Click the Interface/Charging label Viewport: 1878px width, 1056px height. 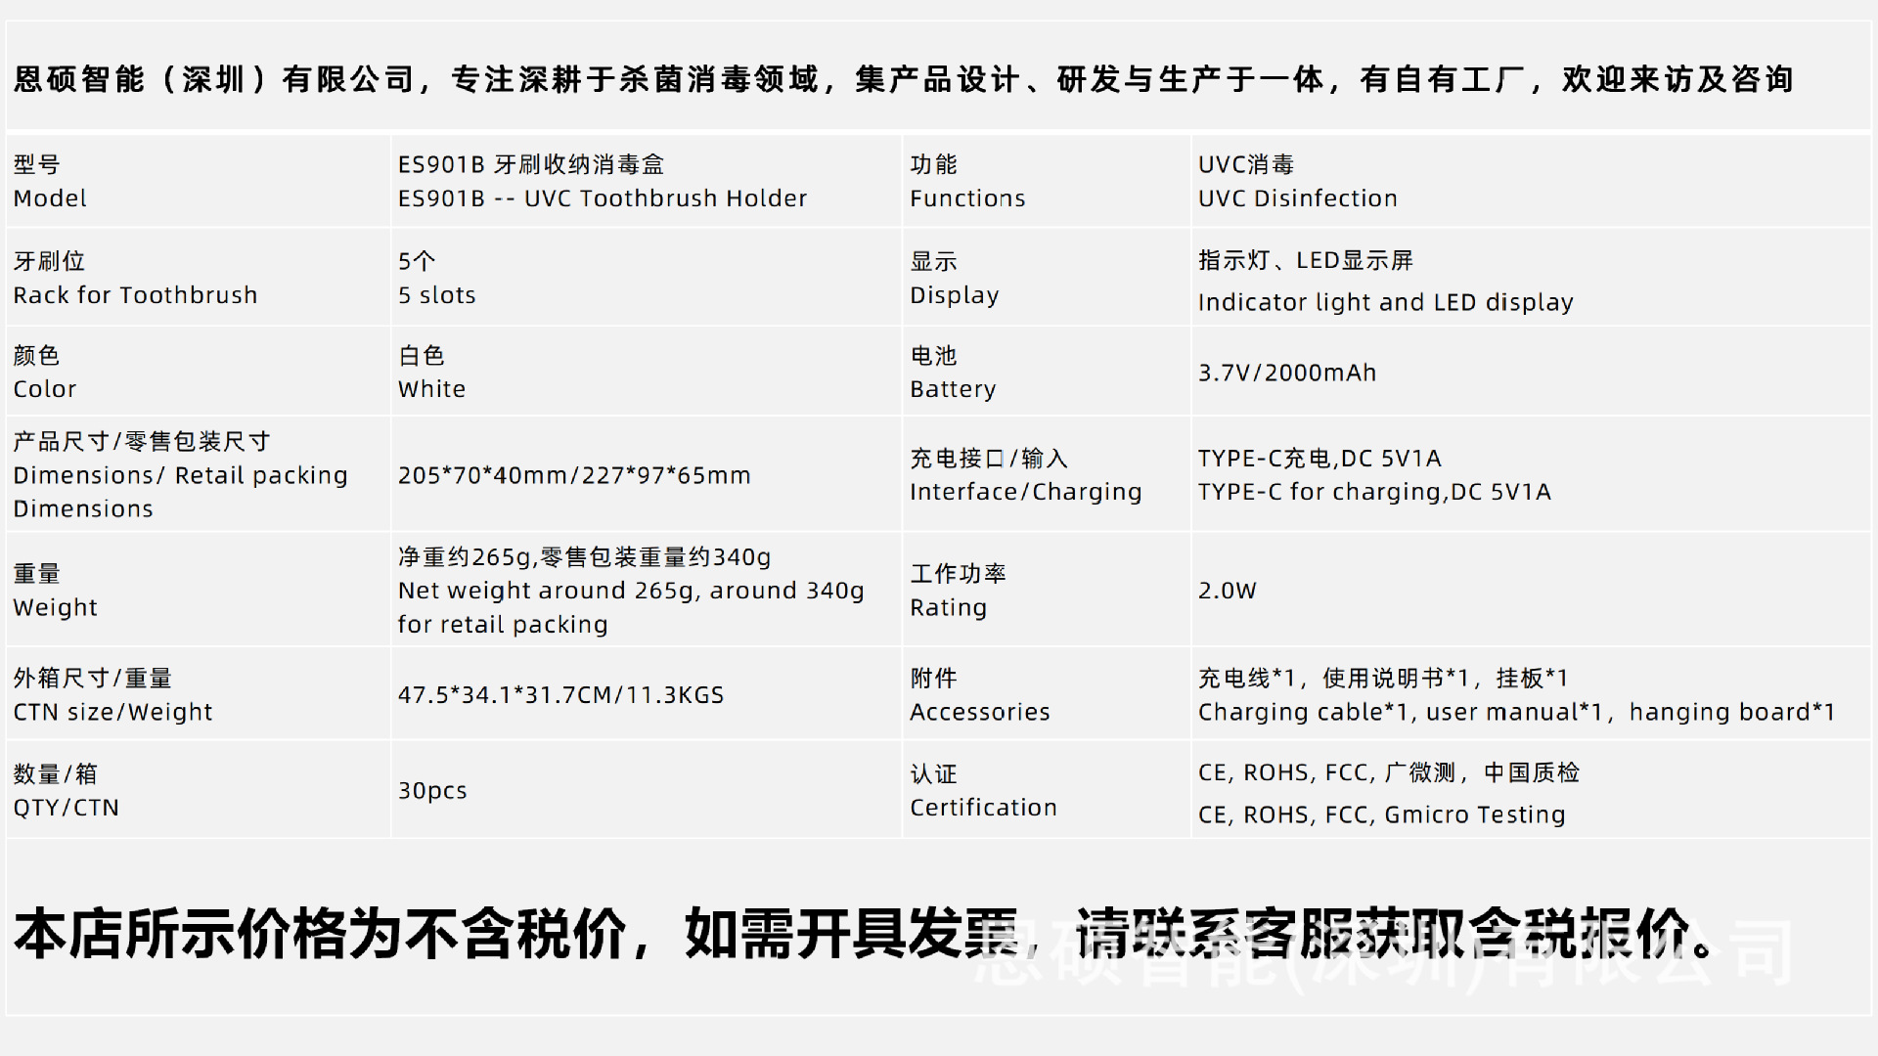click(1025, 492)
